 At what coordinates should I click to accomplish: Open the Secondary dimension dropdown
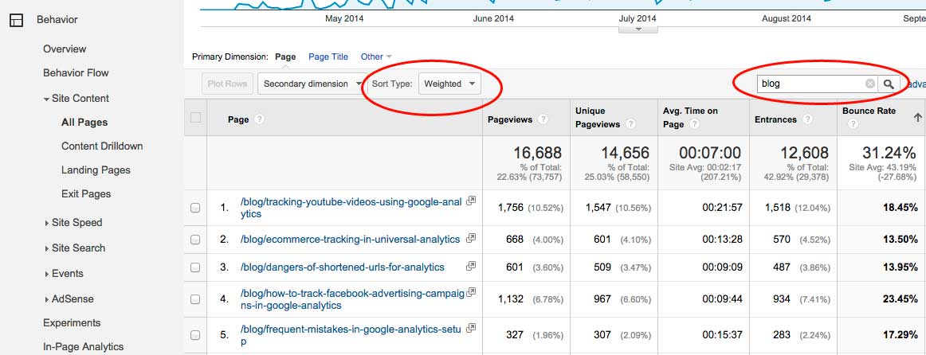tap(312, 84)
